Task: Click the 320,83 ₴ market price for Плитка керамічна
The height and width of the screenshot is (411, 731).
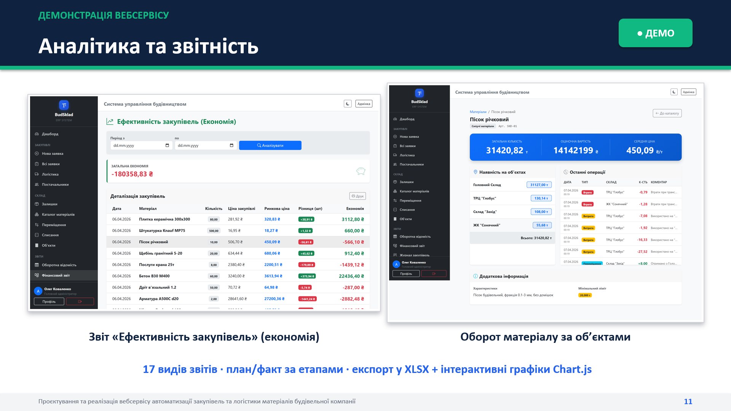Action: 272,219
